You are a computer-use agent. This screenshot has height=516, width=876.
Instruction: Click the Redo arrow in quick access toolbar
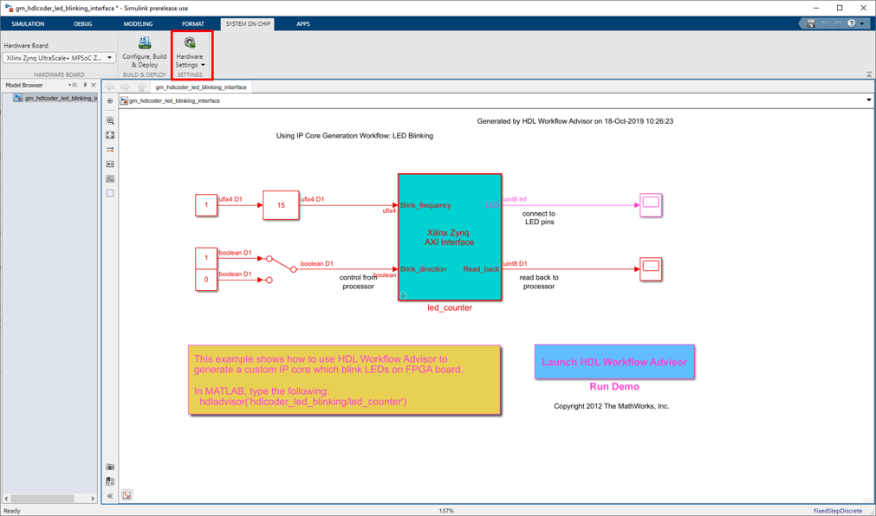(x=838, y=23)
